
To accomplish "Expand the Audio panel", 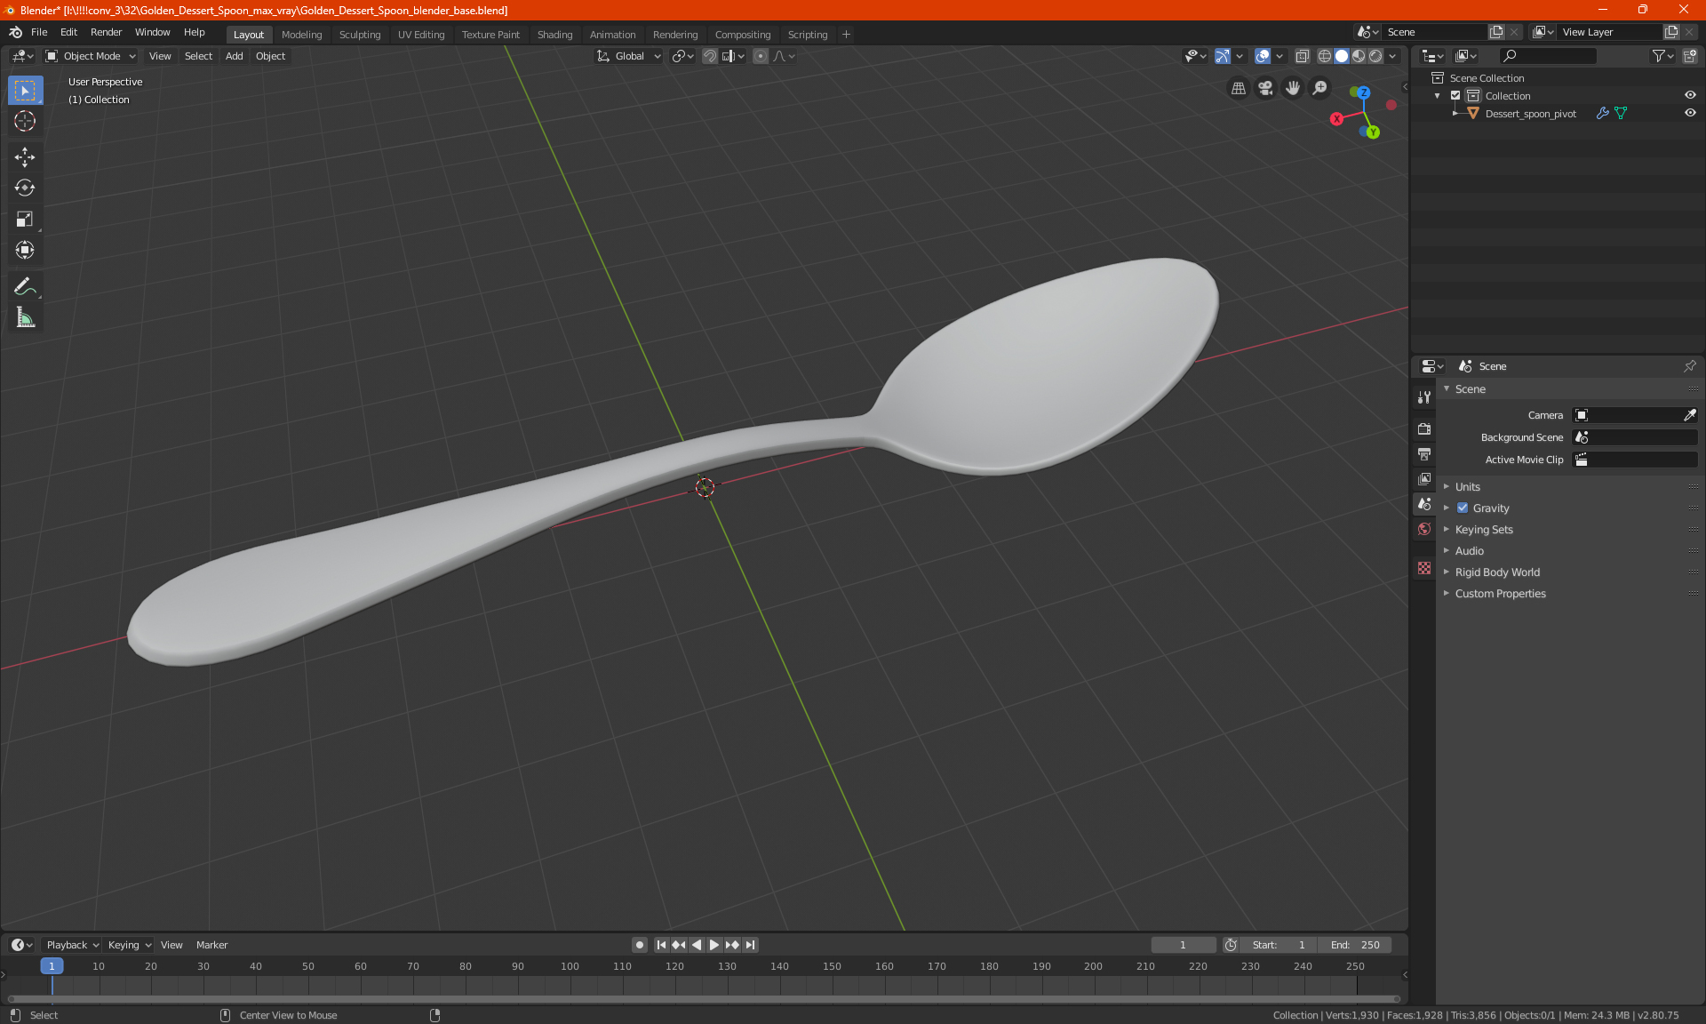I will click(x=1469, y=551).
